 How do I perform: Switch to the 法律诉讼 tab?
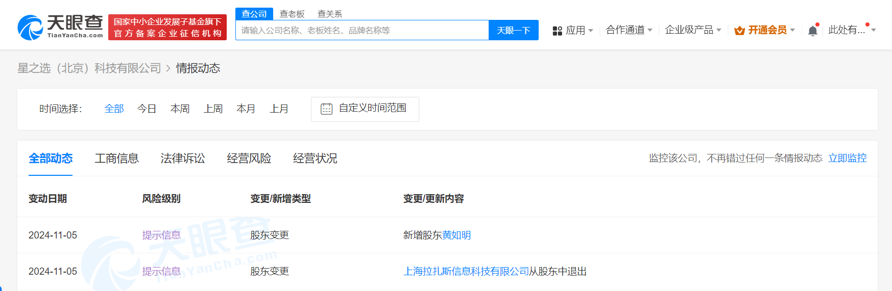tap(183, 158)
